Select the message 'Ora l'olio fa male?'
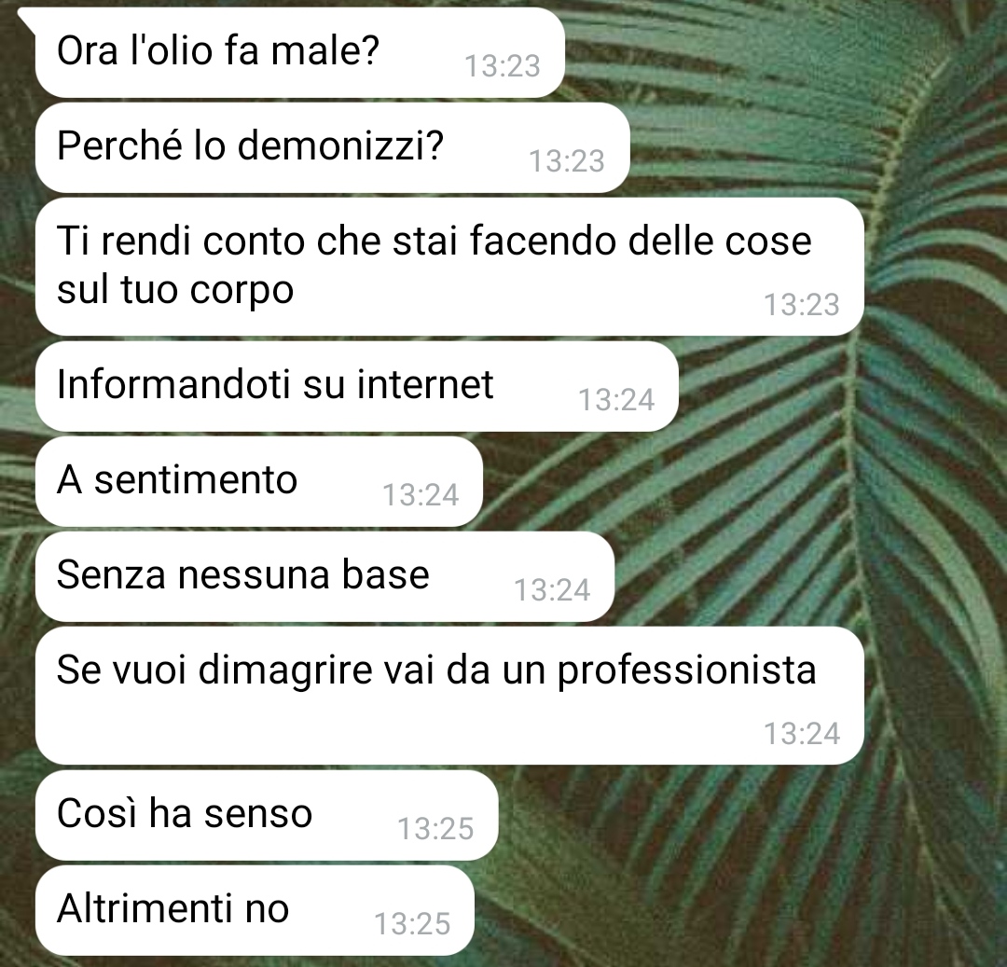Screen dimensions: 1007x967 point(299,52)
